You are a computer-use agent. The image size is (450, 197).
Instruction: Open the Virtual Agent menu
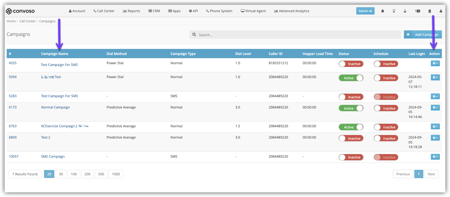[x=253, y=11]
